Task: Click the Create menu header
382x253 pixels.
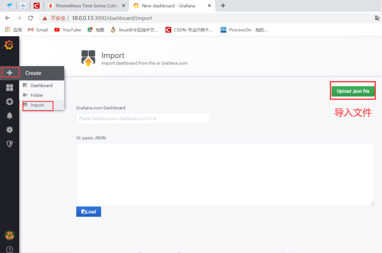Action: pyautogui.click(x=41, y=73)
